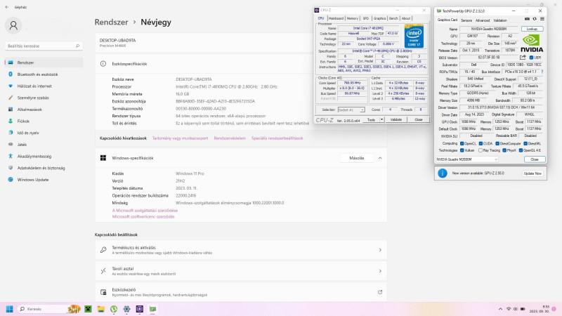
Task: Toggle the Vulkan checkbox
Action: 462,150
